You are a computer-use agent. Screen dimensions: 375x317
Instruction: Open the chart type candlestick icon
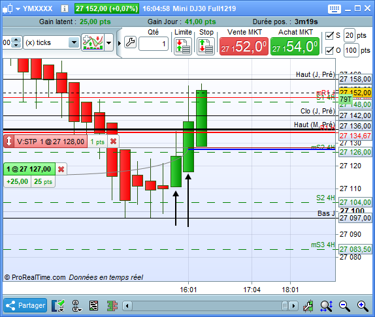point(7,9)
